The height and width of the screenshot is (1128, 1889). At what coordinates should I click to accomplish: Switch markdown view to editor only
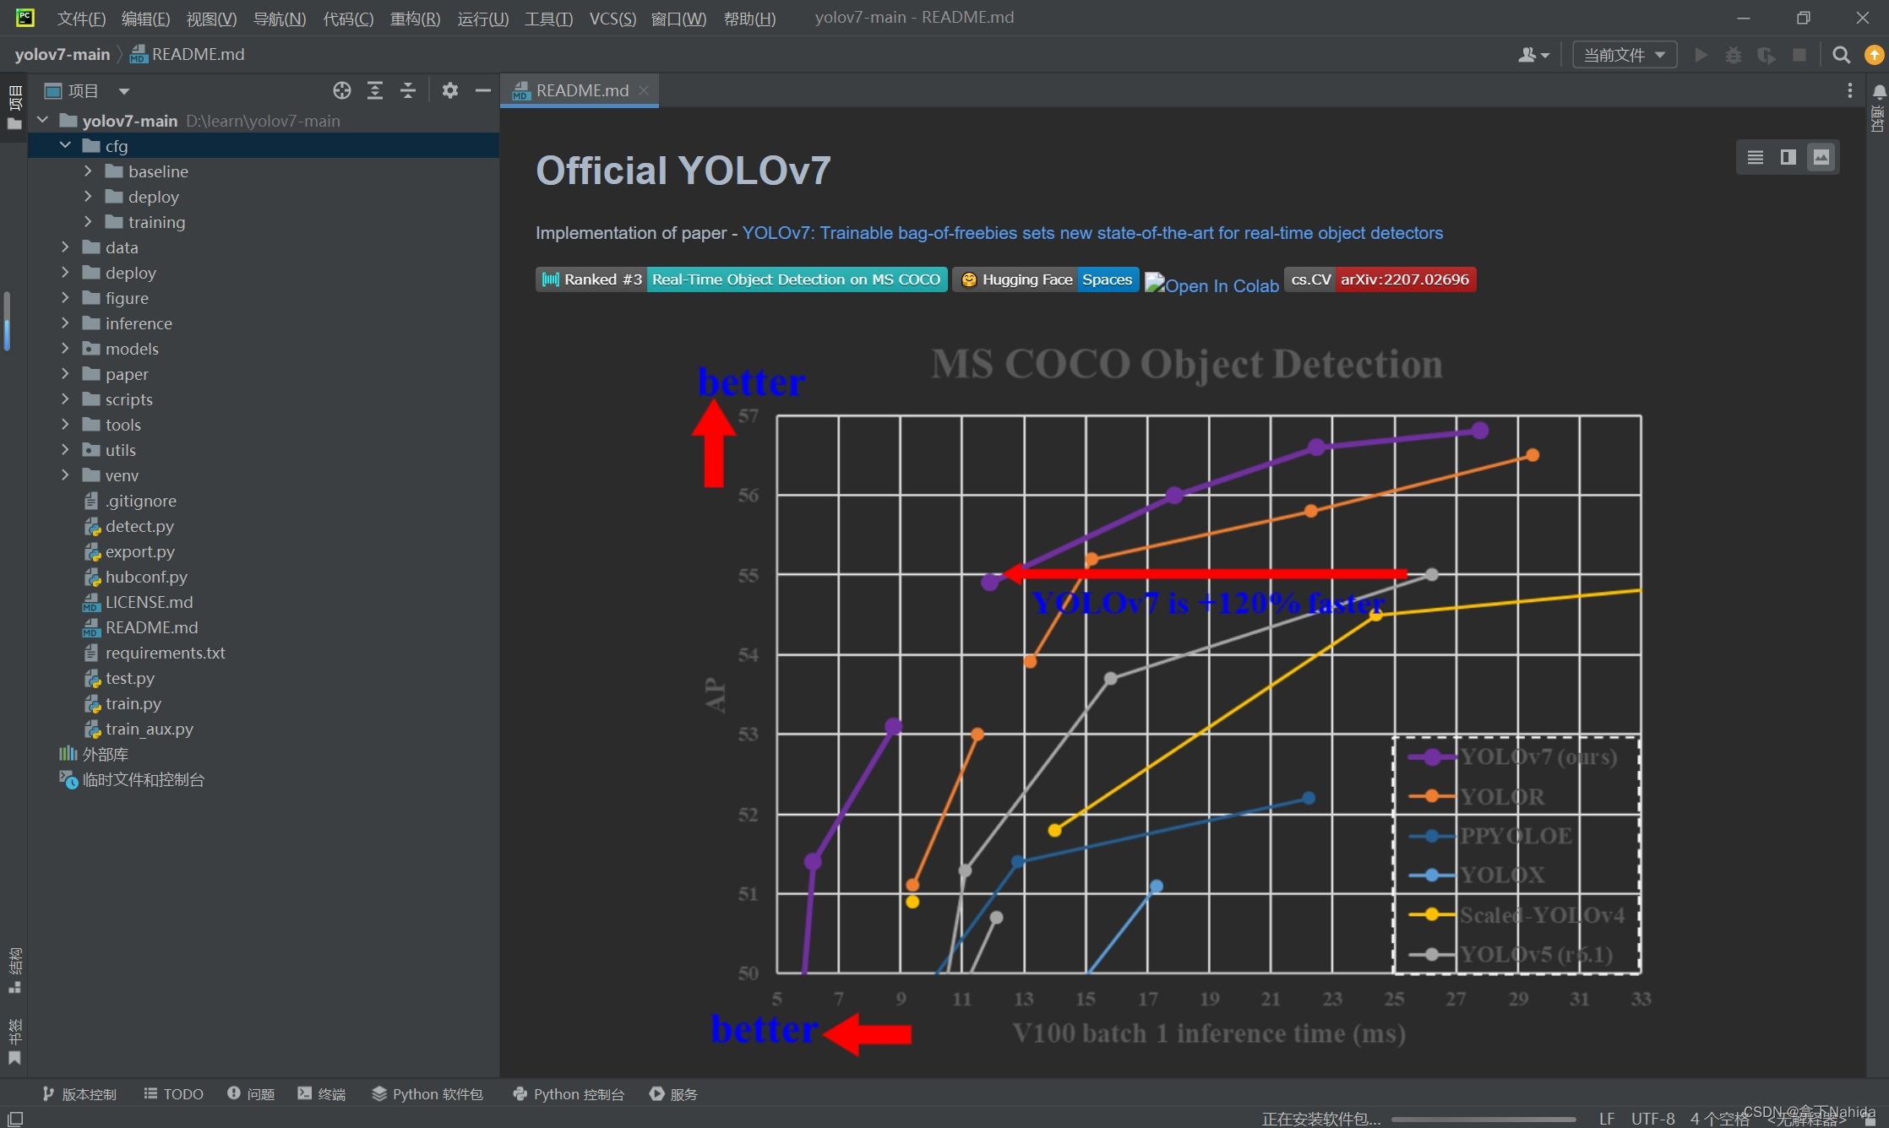point(1756,157)
